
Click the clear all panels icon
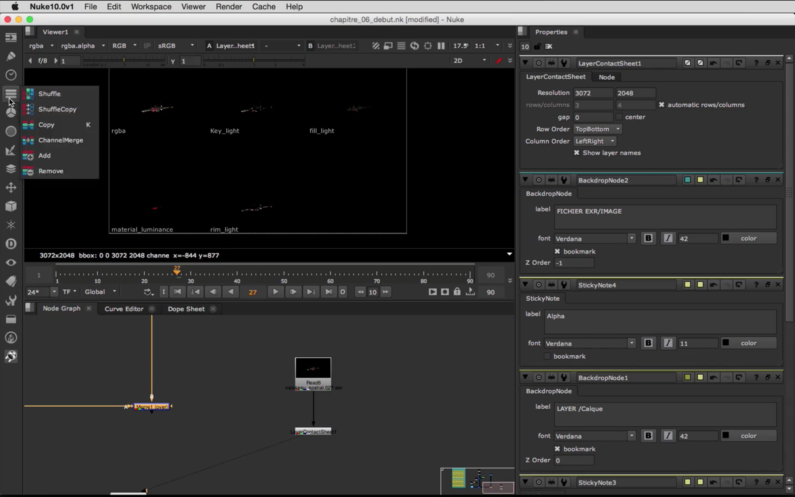548,46
